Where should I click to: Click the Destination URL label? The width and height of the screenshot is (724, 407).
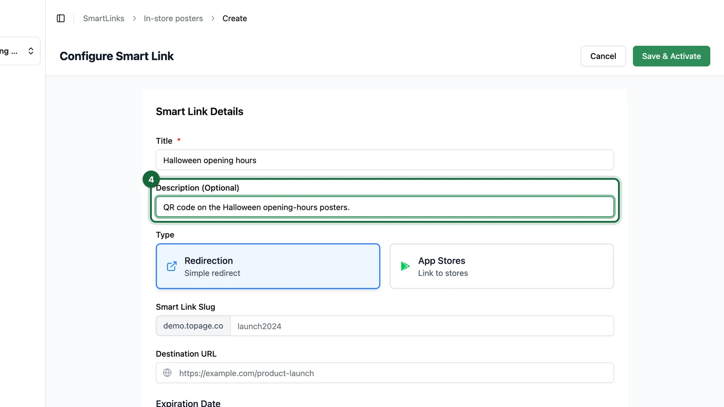pyautogui.click(x=186, y=354)
